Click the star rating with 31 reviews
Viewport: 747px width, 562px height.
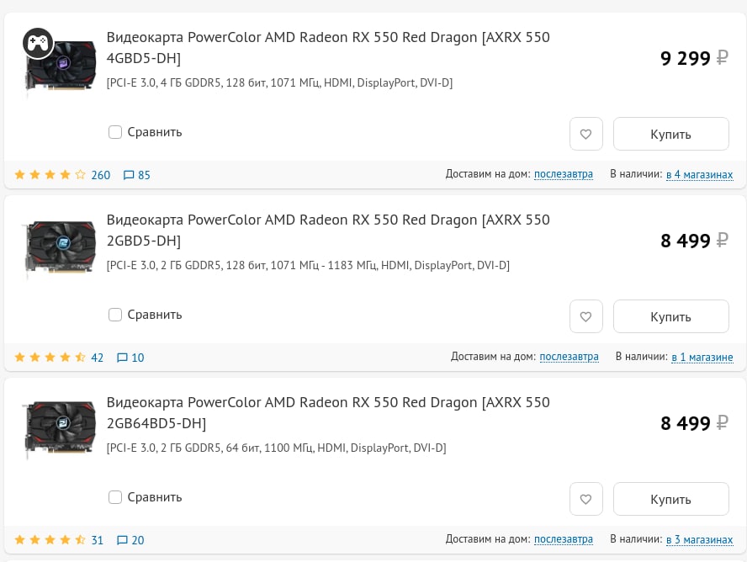pyautogui.click(x=50, y=539)
